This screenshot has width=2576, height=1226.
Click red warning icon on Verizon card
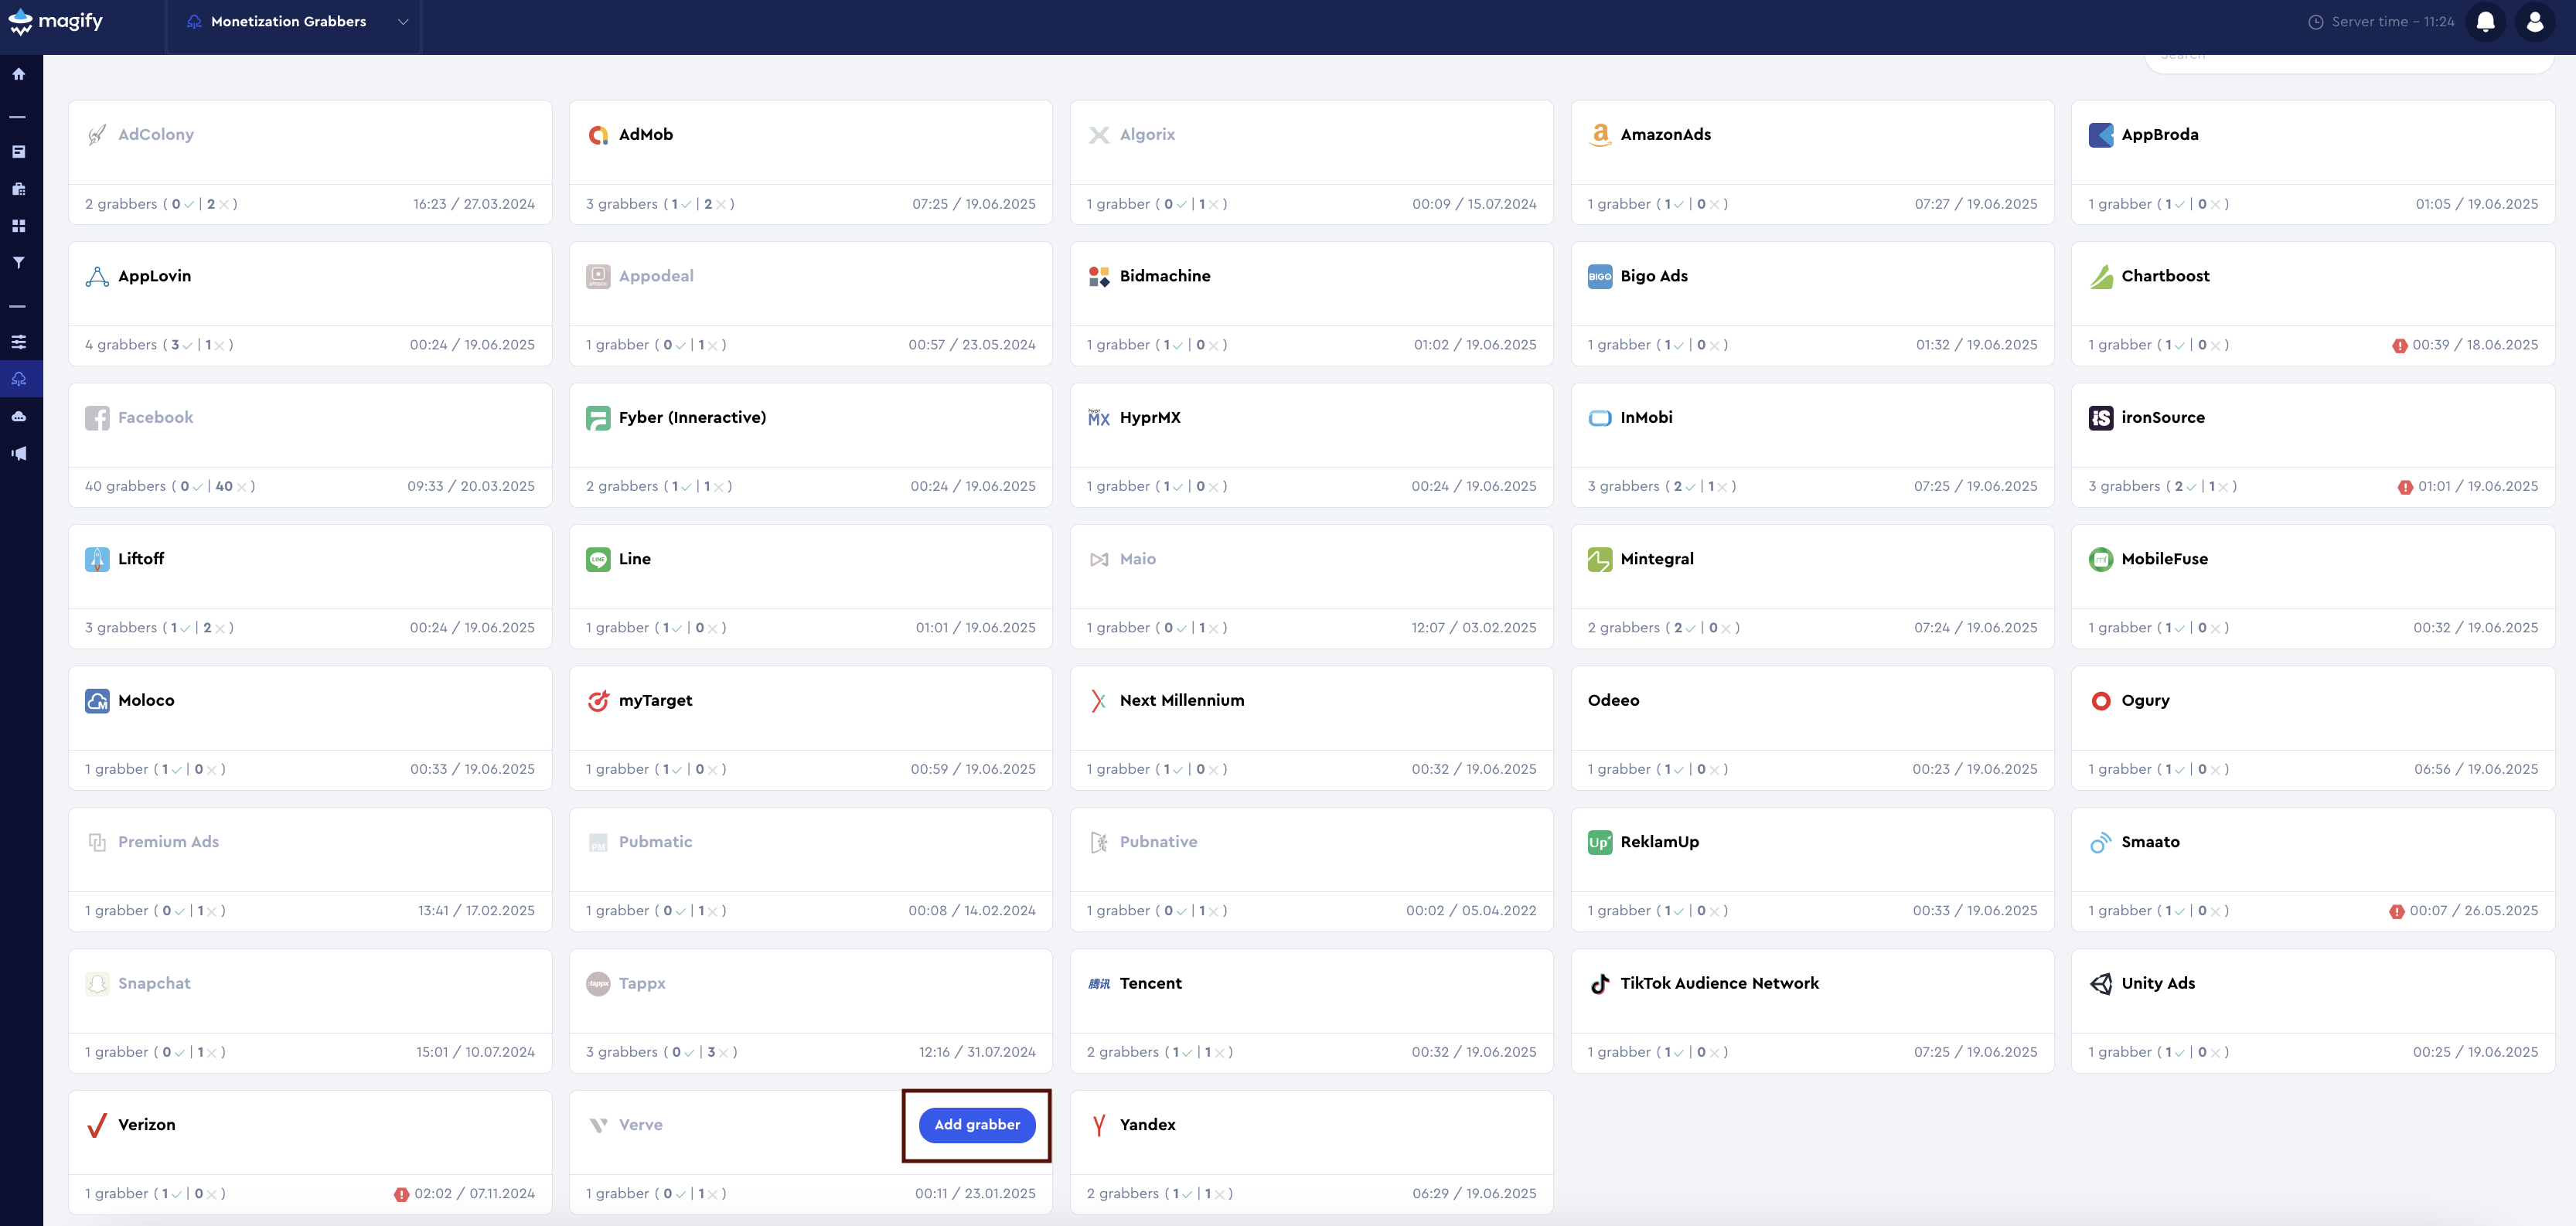click(401, 1194)
